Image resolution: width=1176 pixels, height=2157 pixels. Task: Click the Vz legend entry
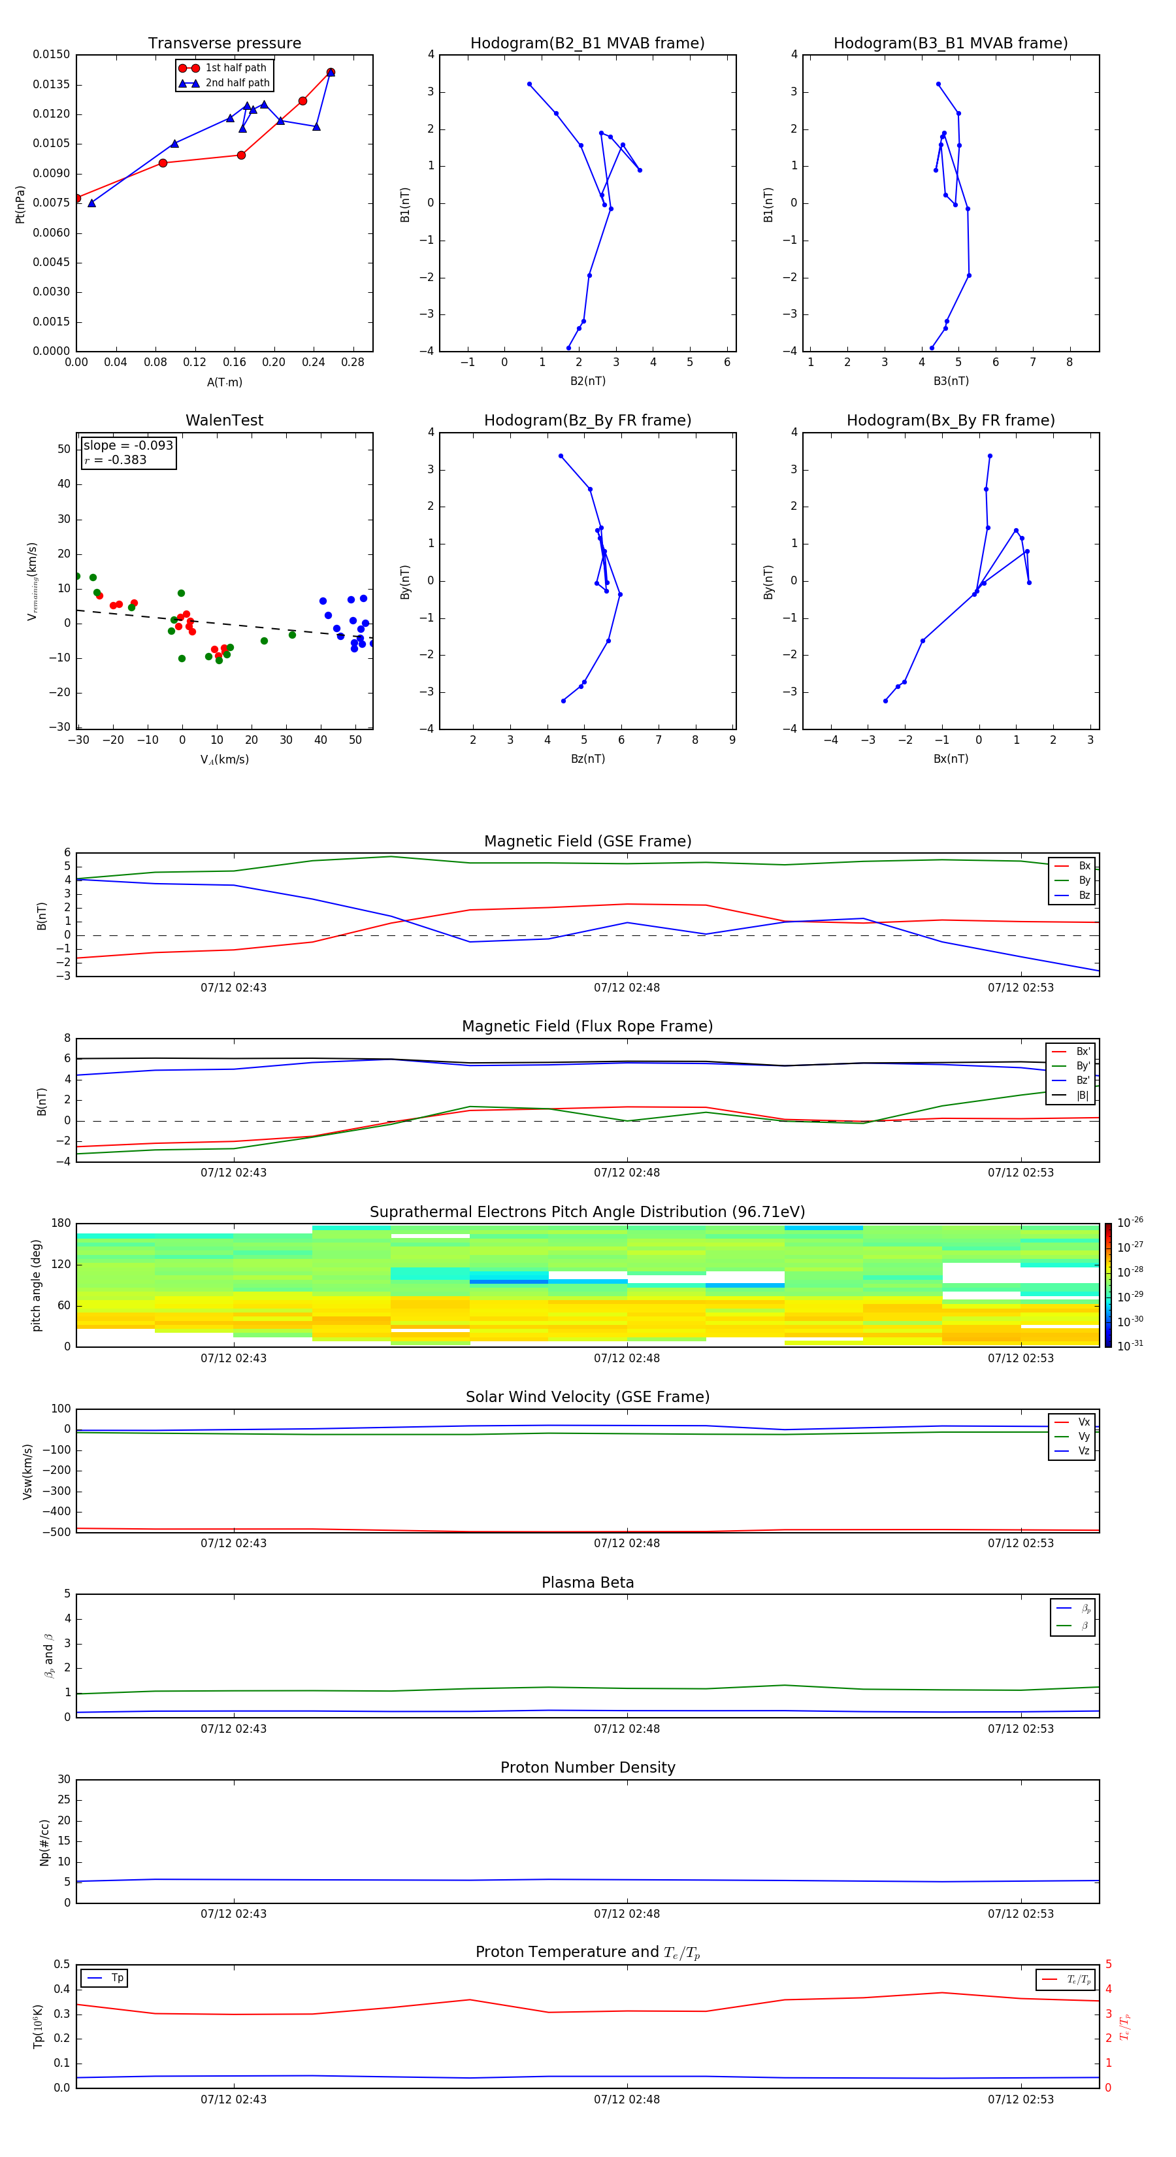click(x=1072, y=1451)
